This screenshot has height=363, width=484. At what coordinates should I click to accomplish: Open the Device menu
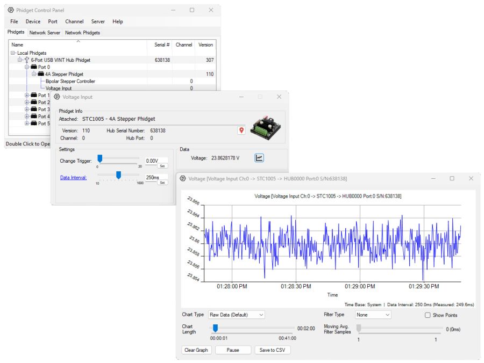33,21
